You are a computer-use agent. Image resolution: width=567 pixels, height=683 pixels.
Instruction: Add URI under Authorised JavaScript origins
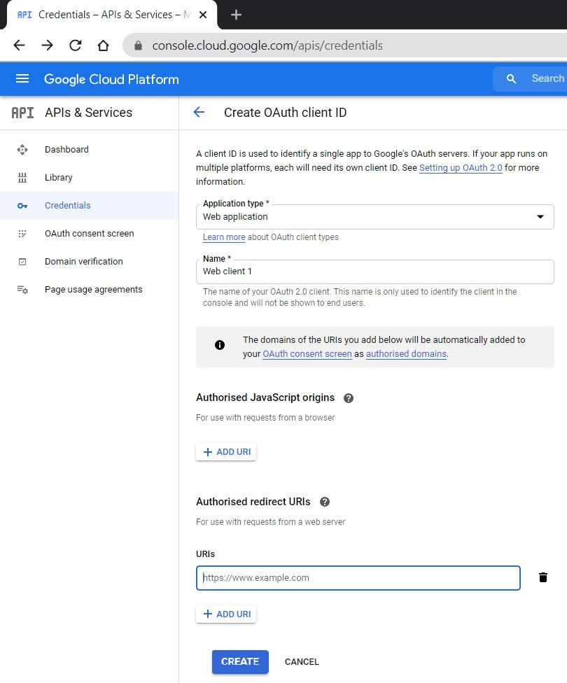coord(226,452)
